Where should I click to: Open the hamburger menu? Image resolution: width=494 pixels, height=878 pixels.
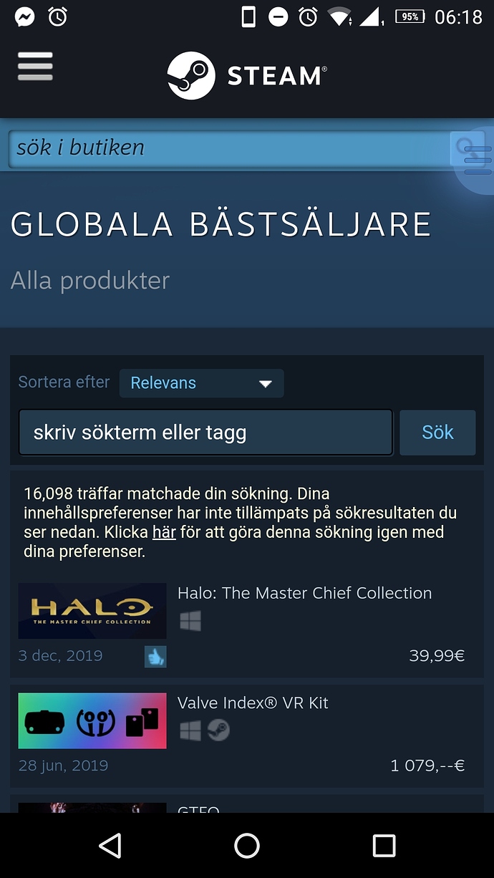[35, 67]
